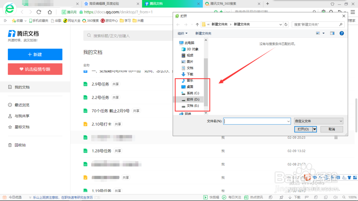Image resolution: width=358 pixels, height=201 pixels.
Task: Open the 1.28号任务 document
Action: pyautogui.click(x=101, y=151)
